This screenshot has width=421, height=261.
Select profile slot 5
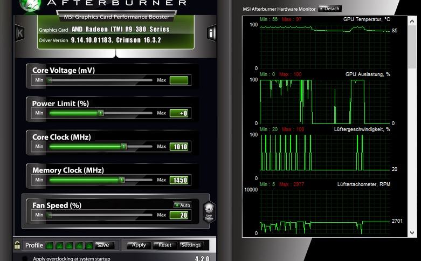tap(89, 245)
